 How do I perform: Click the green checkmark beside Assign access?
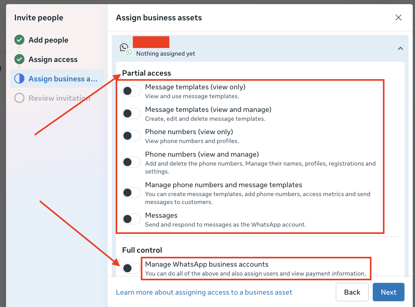click(x=19, y=59)
